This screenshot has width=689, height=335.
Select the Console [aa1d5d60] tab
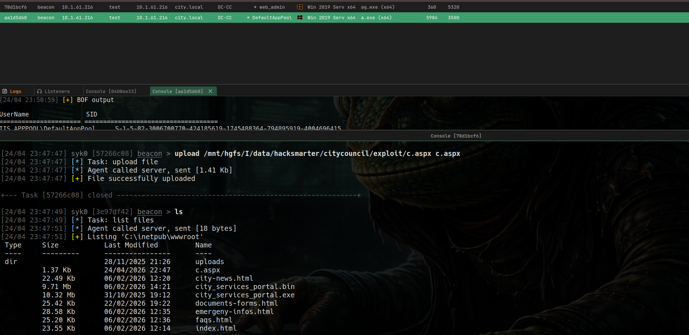click(x=178, y=91)
